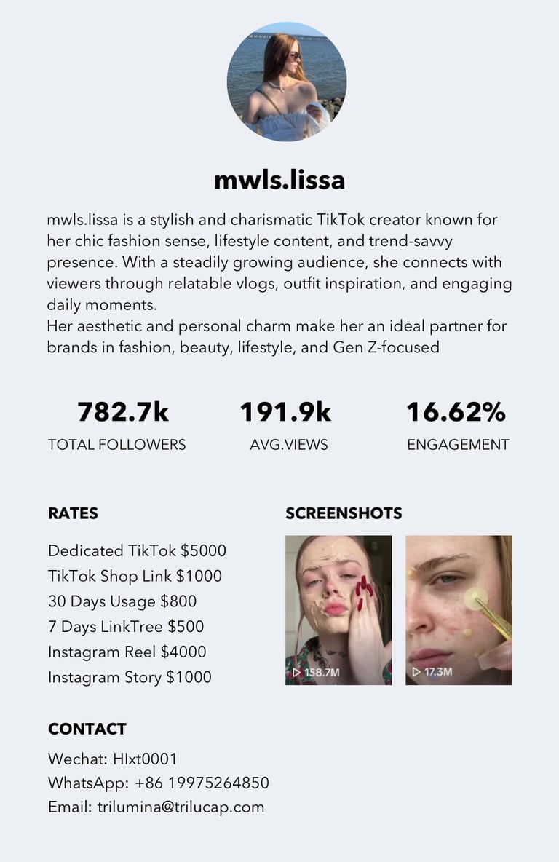Screen dimensions: 559x862
Task: Click the Wechat ID HIxt0001
Action: click(145, 759)
